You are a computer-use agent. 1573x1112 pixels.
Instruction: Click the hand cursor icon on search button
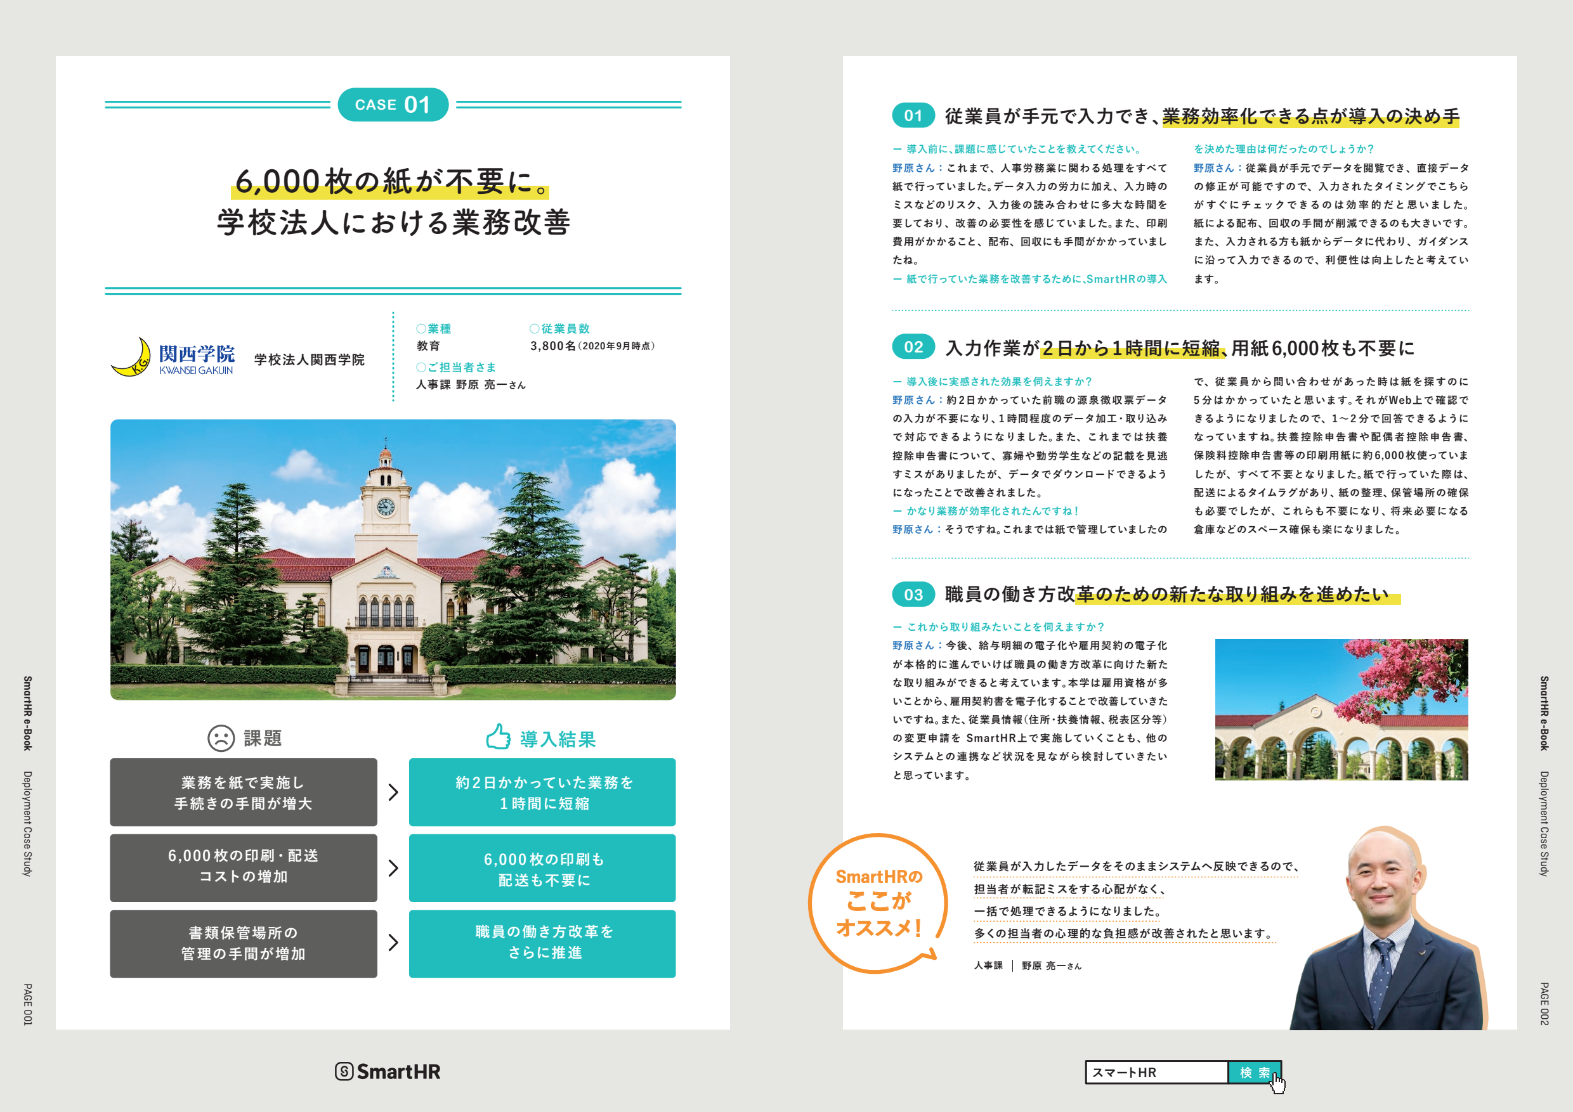pos(1277,1083)
